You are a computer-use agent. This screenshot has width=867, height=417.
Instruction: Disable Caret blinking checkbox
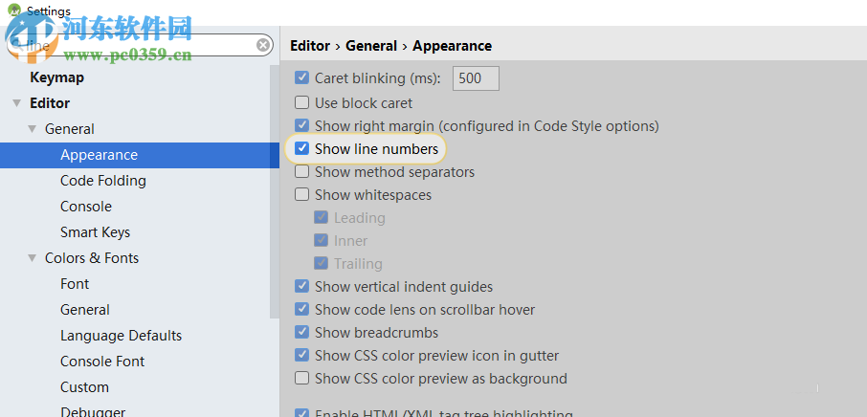pyautogui.click(x=302, y=78)
